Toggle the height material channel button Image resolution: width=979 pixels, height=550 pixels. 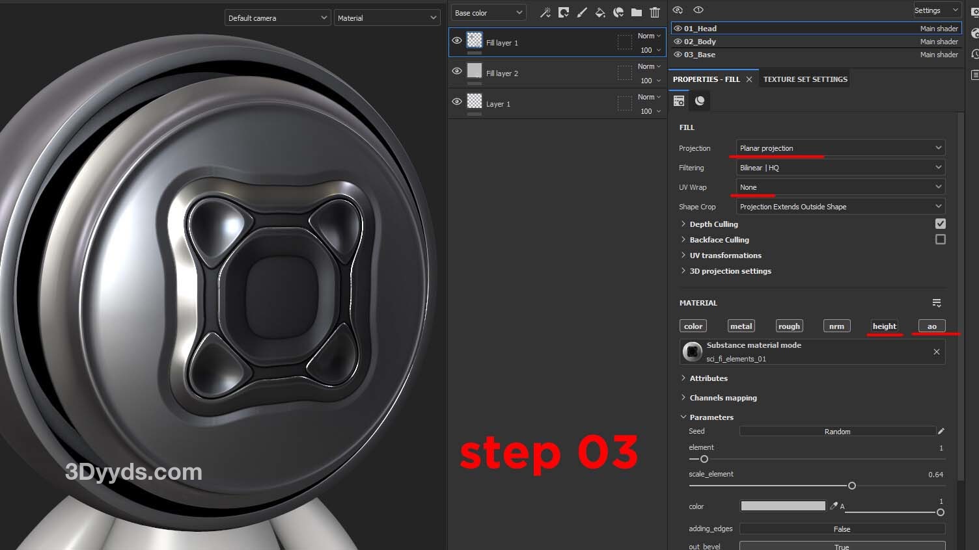(884, 326)
